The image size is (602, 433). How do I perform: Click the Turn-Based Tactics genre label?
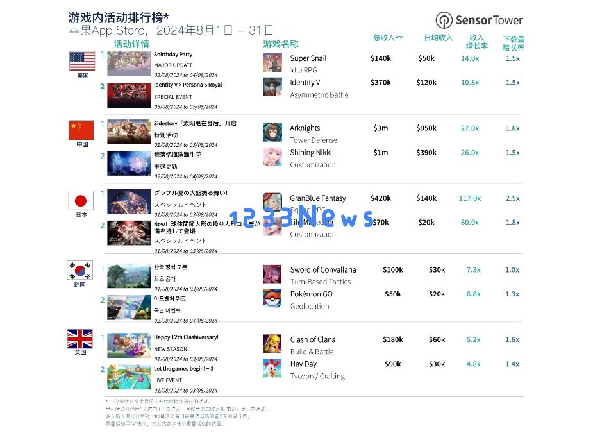pos(321,282)
